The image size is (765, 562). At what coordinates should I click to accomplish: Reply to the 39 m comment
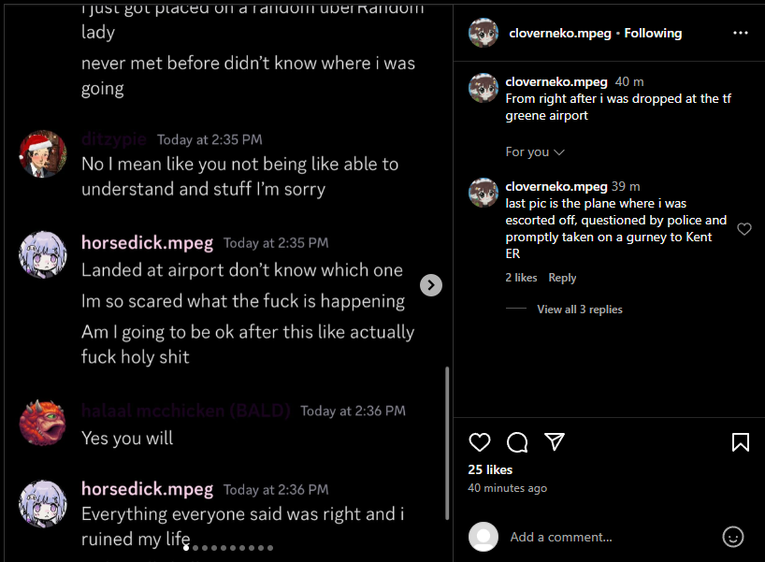(562, 278)
